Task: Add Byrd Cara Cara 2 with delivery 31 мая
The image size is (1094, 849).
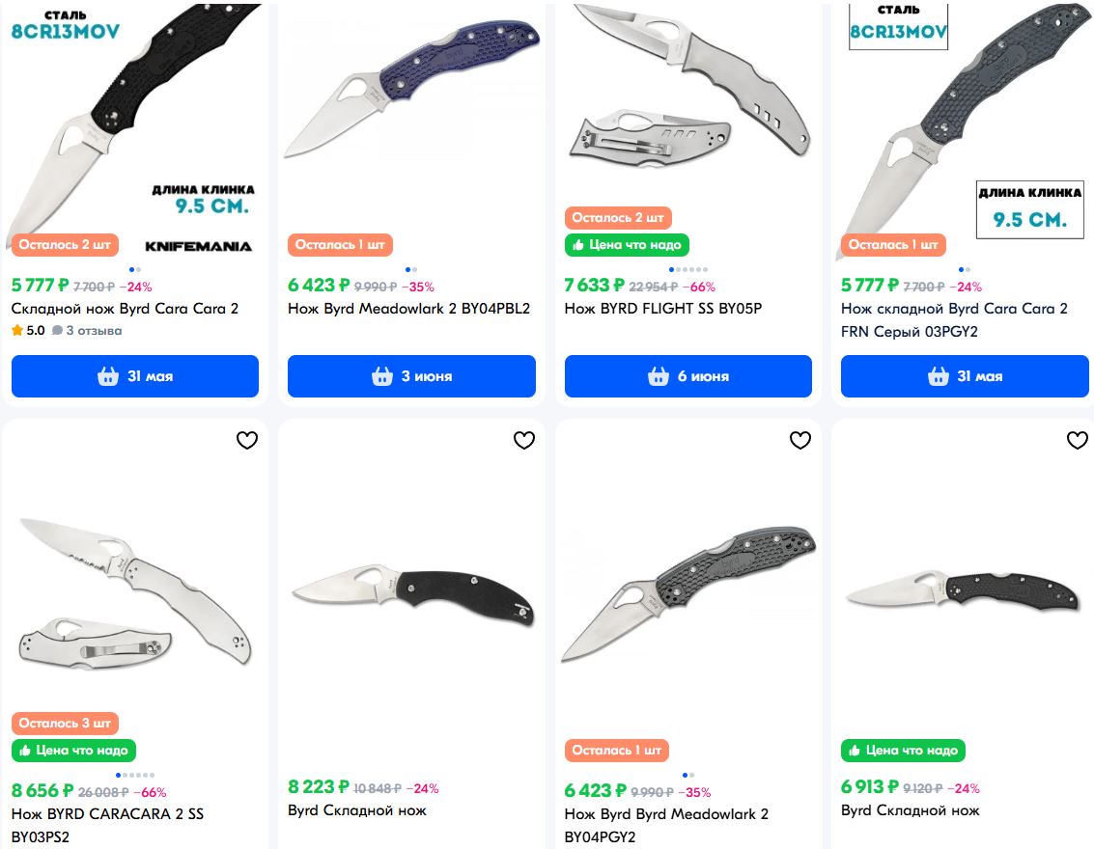Action: click(x=134, y=376)
